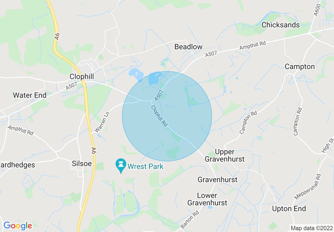Click the A507 label inside the blue circle
This screenshot has height=232, width=334.
[x=159, y=95]
